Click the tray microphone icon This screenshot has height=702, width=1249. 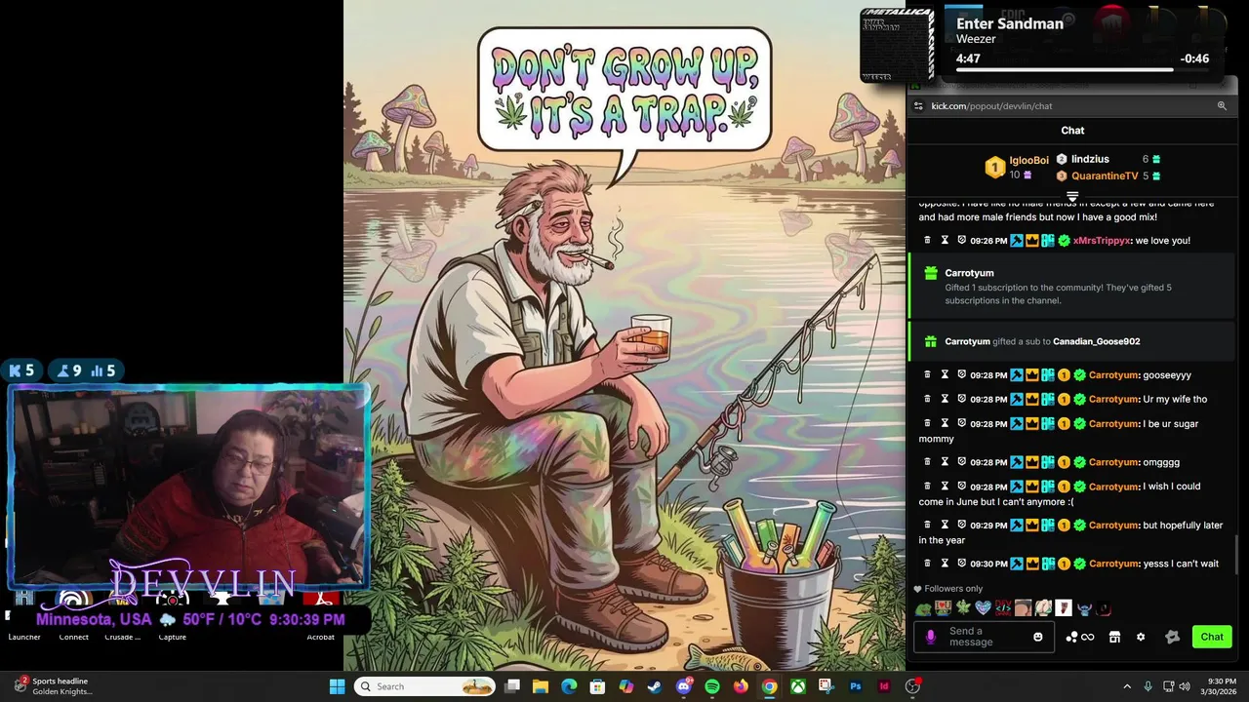click(1148, 686)
